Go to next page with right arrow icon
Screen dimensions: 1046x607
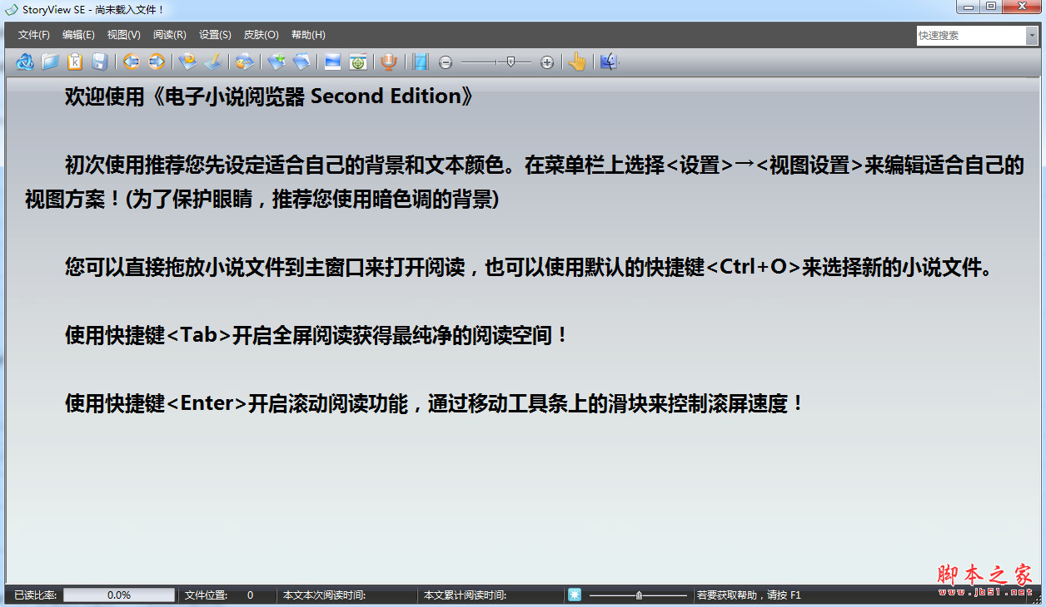(156, 62)
